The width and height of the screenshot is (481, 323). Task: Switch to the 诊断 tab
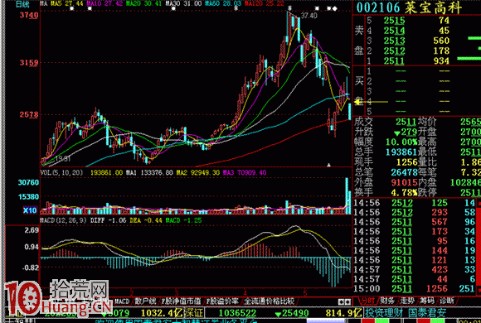(x=446, y=301)
